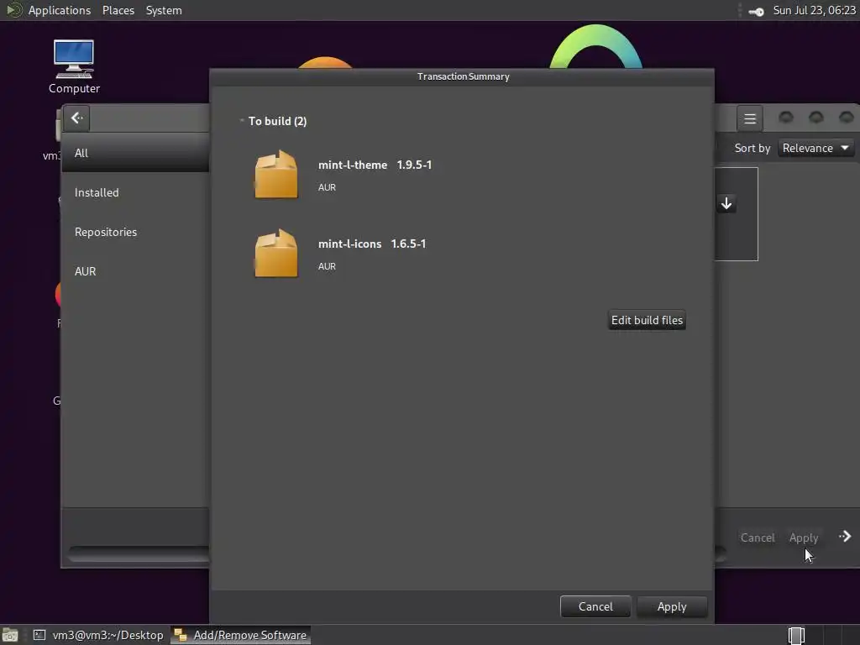Click the mint-l-theme 1.9.5-1 entry text
The height and width of the screenshot is (645, 860).
pyautogui.click(x=375, y=165)
